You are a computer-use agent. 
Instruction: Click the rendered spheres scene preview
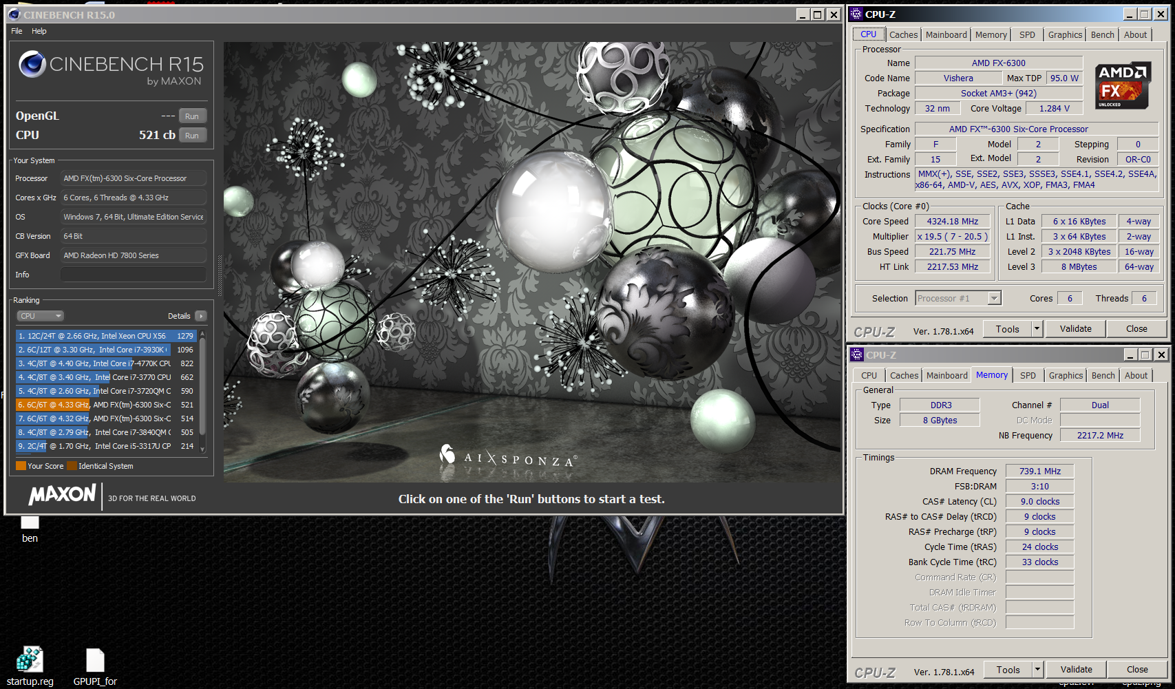tap(532, 262)
